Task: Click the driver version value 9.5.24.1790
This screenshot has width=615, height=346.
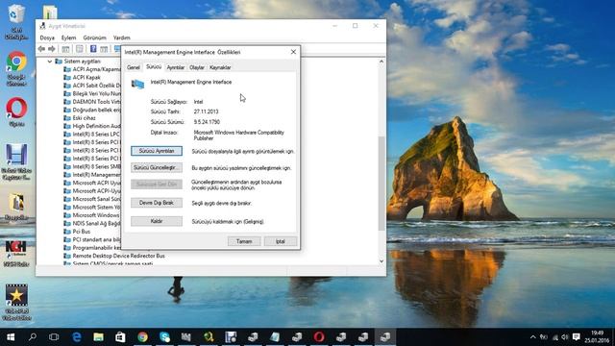Action: point(207,122)
